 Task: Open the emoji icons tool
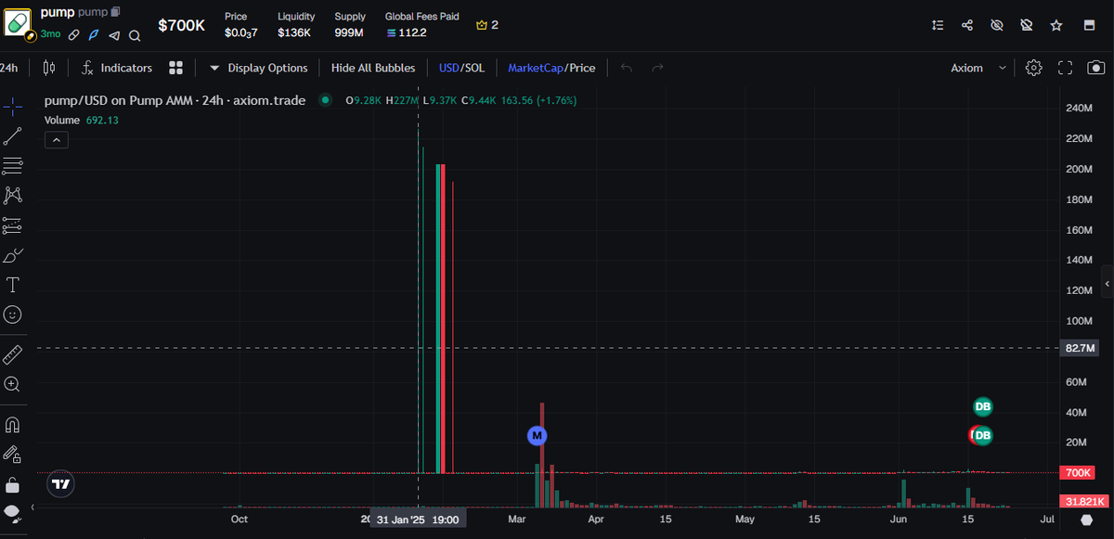(x=13, y=314)
